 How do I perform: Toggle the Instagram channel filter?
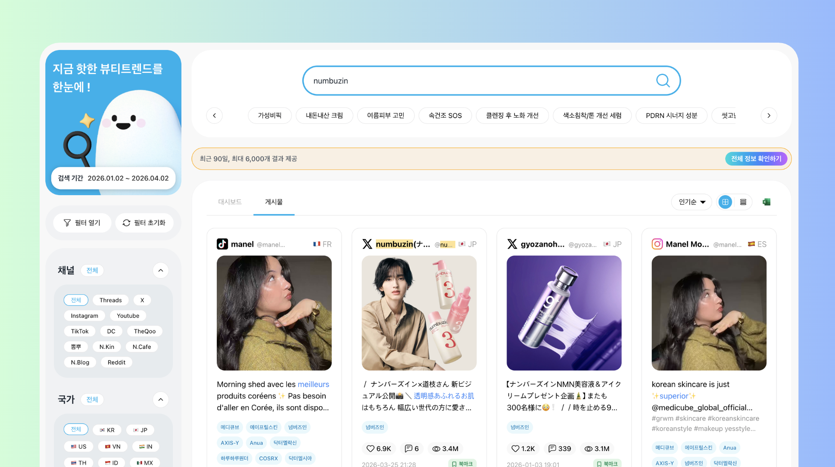tap(84, 316)
